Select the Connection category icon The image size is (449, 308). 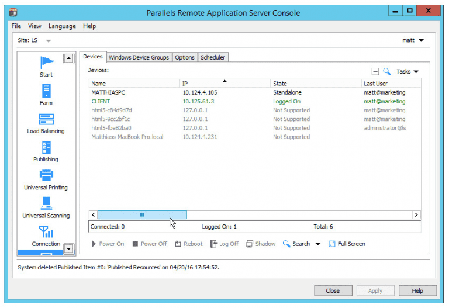point(46,232)
